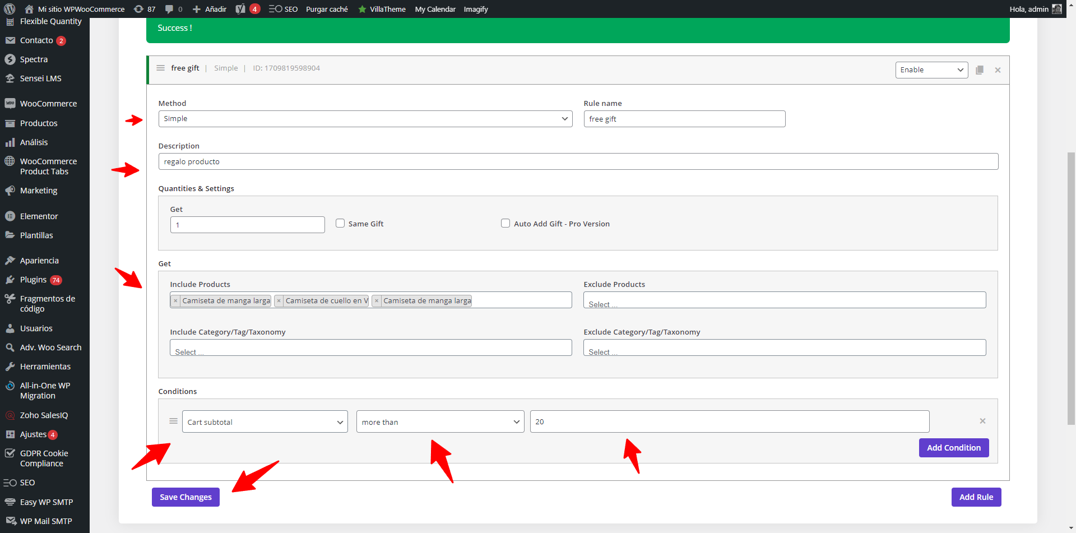The image size is (1076, 533).
Task: Open Include Category/Tag/Taxonomy select field
Action: 371,347
